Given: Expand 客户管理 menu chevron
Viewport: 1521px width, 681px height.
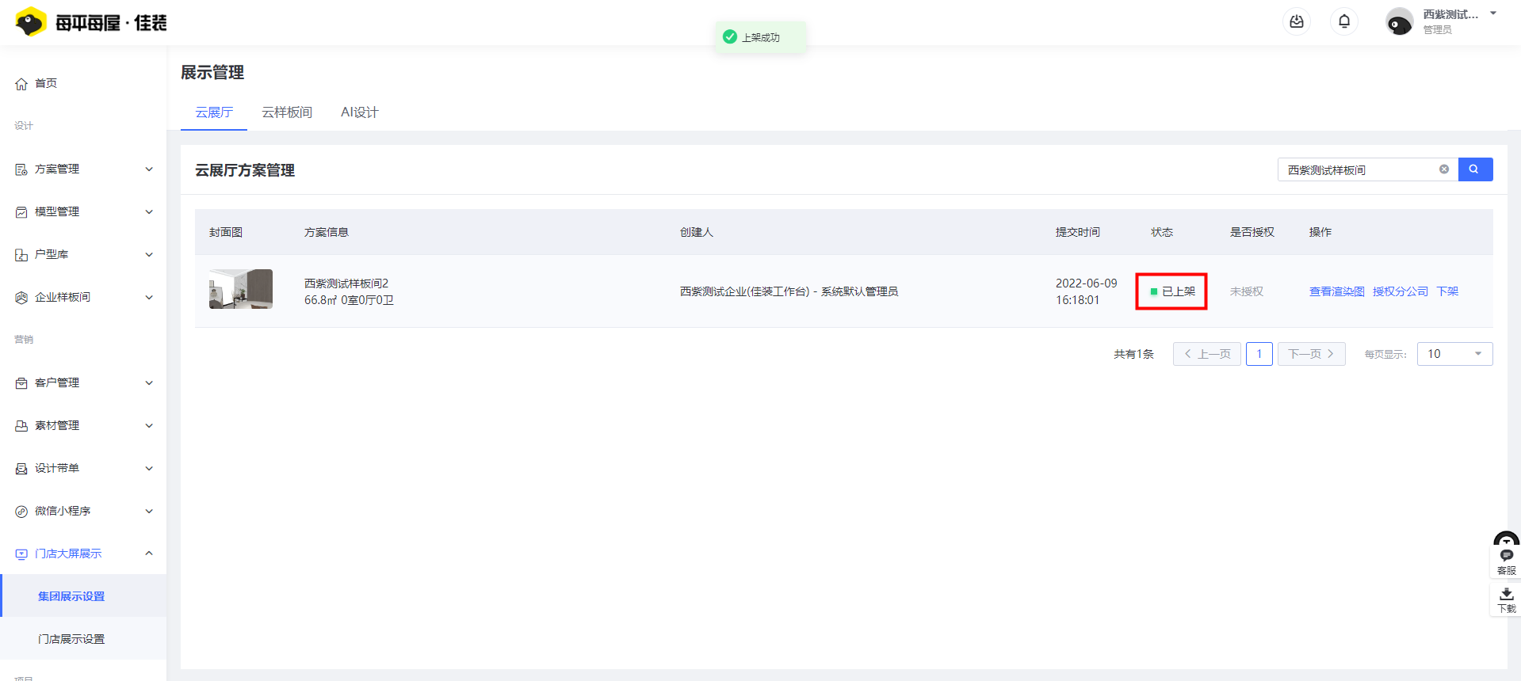Looking at the screenshot, I should [x=149, y=383].
